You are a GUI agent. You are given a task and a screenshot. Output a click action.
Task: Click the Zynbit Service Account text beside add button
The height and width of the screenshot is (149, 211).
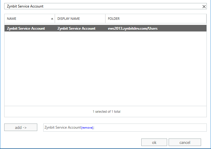click(63, 127)
